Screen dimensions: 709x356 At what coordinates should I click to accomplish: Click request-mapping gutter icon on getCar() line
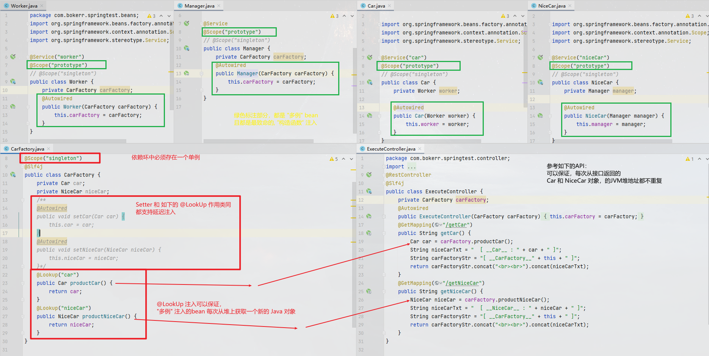pyautogui.click(x=369, y=233)
